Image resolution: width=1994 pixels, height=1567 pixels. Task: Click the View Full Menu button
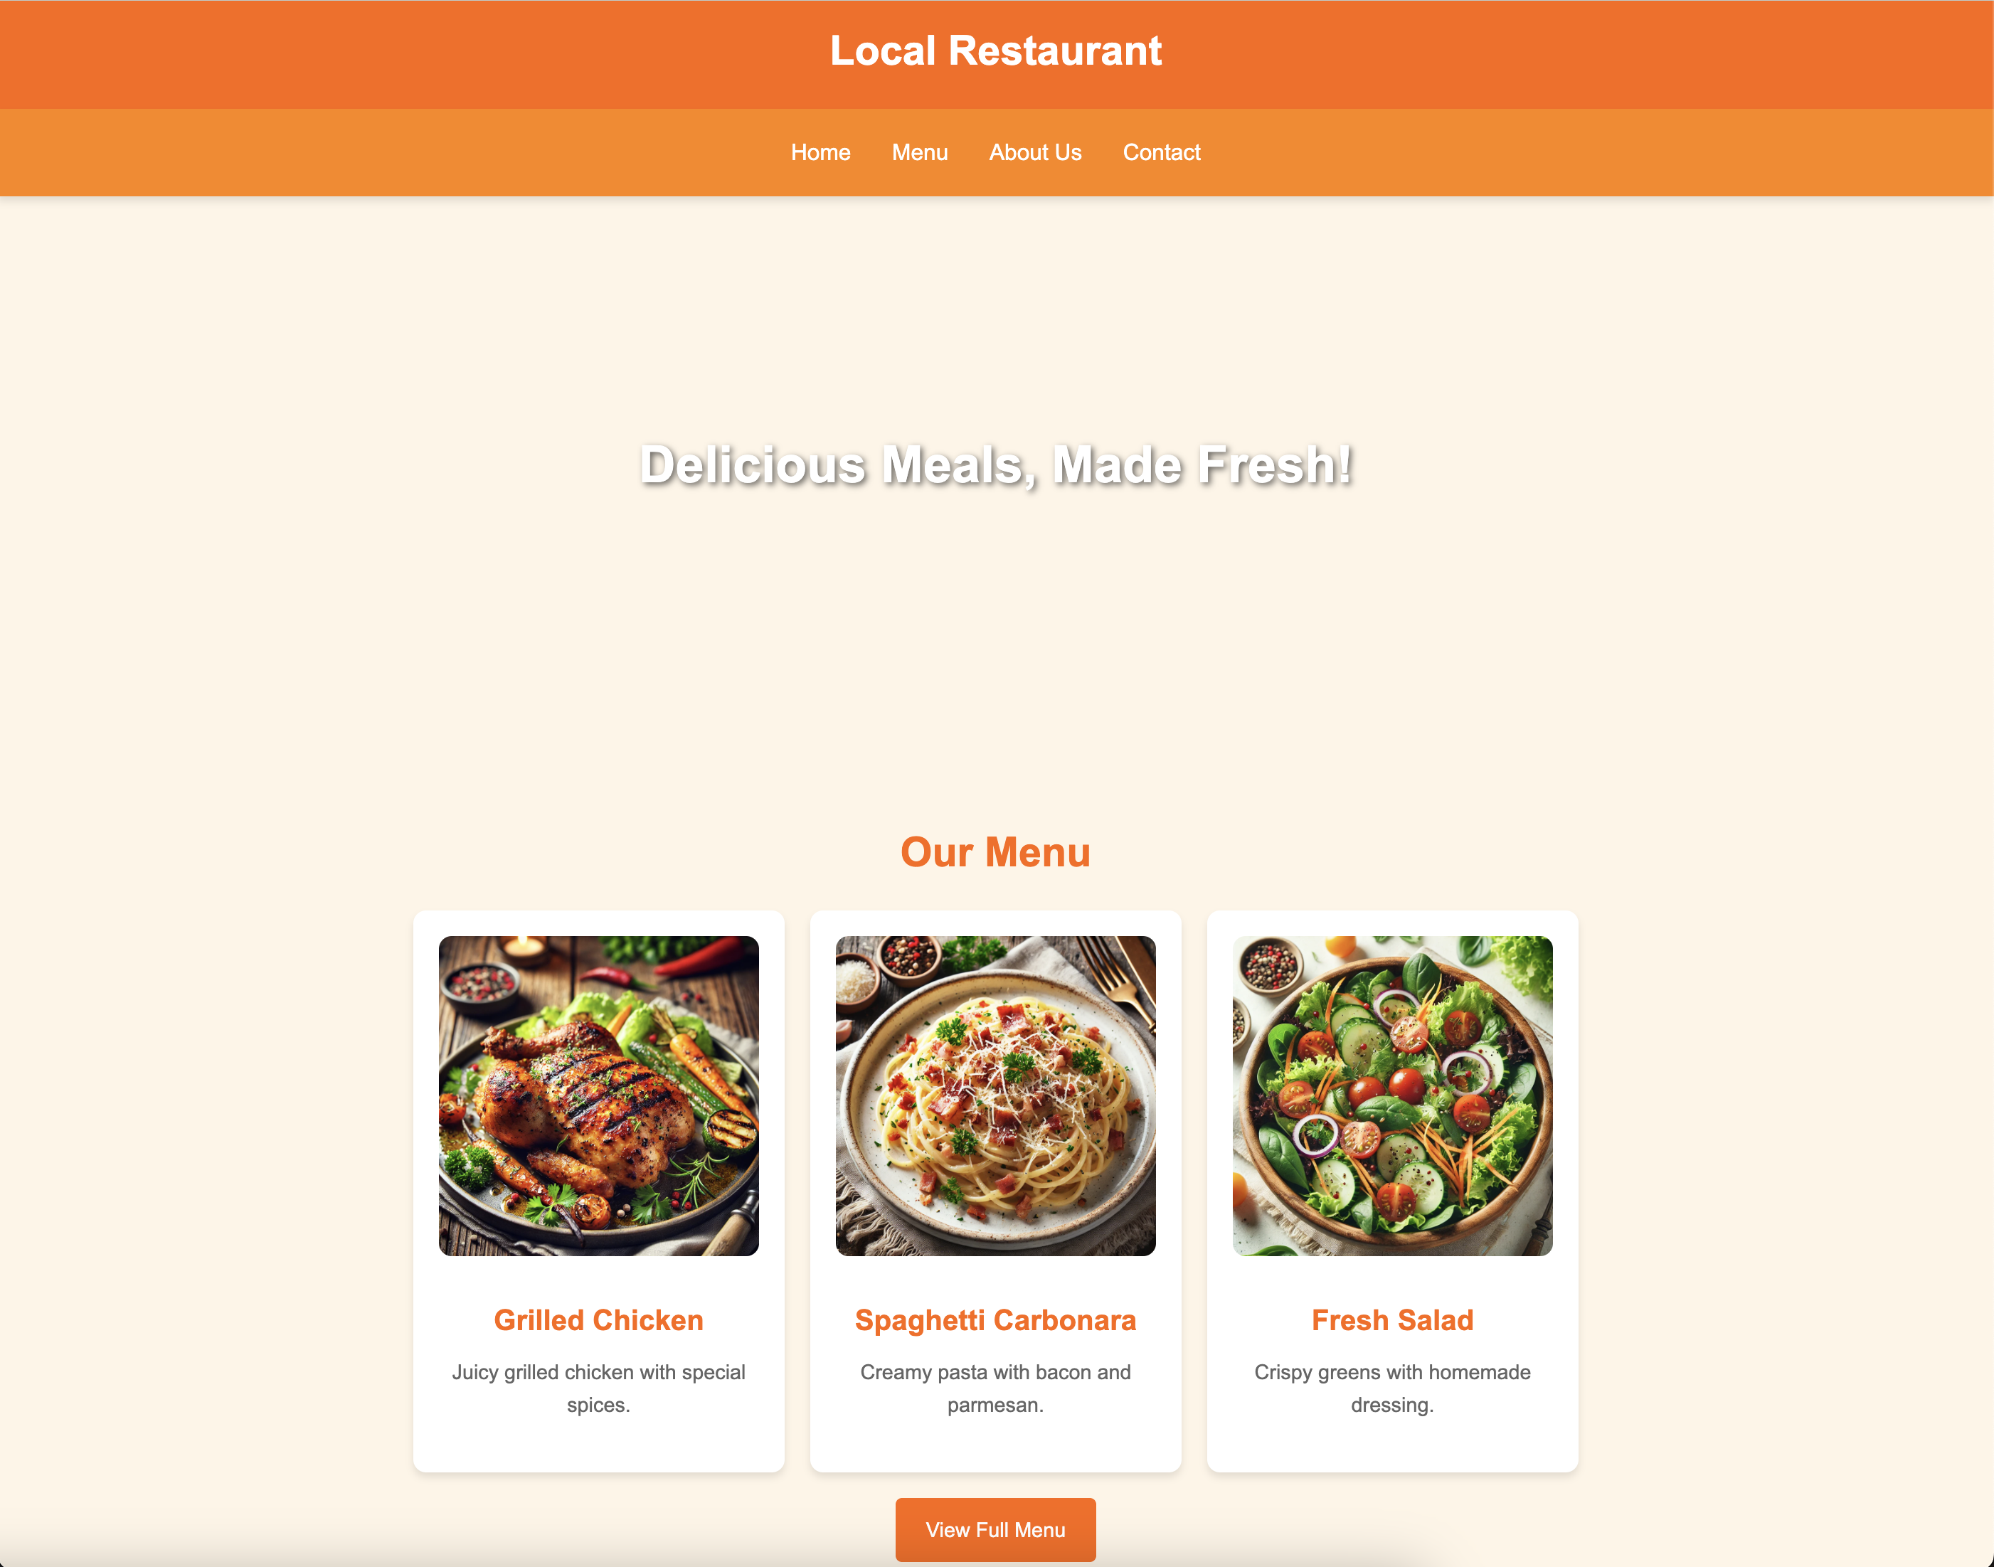pos(996,1529)
